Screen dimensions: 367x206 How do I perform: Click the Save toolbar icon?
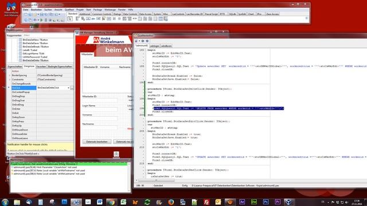[42, 14]
